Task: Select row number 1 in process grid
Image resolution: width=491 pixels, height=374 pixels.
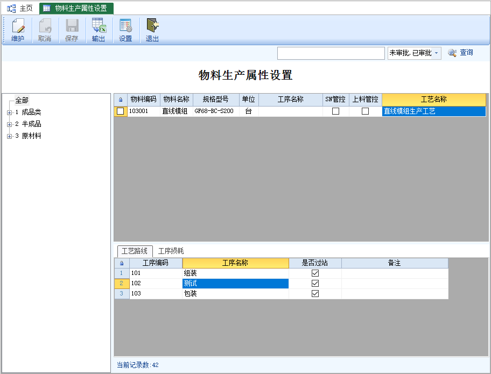Action: (x=122, y=273)
